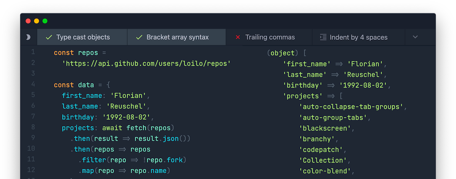
Task: Click 'birthday' ⇒ '1992-08-02' in output
Action: (337, 85)
